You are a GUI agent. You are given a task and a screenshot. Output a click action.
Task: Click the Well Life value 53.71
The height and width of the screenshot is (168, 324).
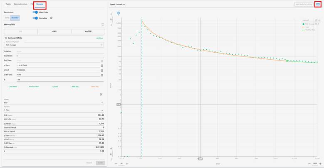tap(101, 119)
